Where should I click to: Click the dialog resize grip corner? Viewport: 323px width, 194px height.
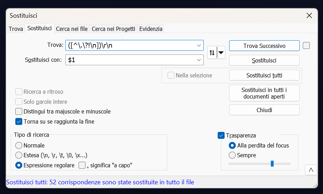coord(315,186)
